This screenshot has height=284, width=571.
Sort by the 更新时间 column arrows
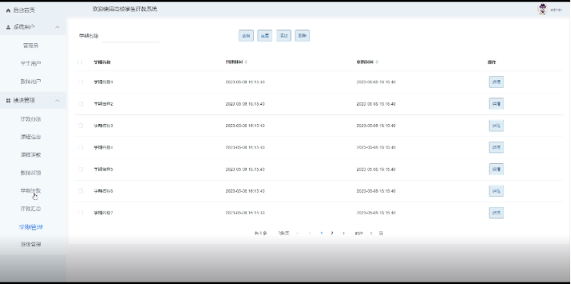point(377,62)
